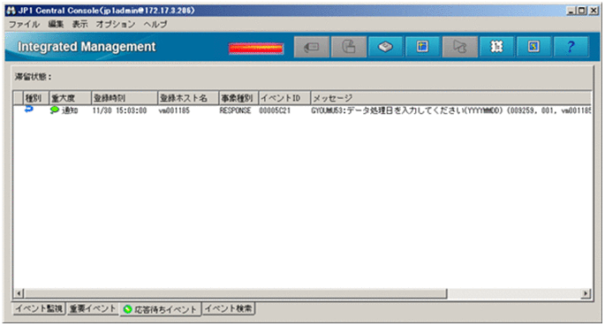The width and height of the screenshot is (605, 326).
Task: Click the メッセージ column header
Action: [x=450, y=98]
